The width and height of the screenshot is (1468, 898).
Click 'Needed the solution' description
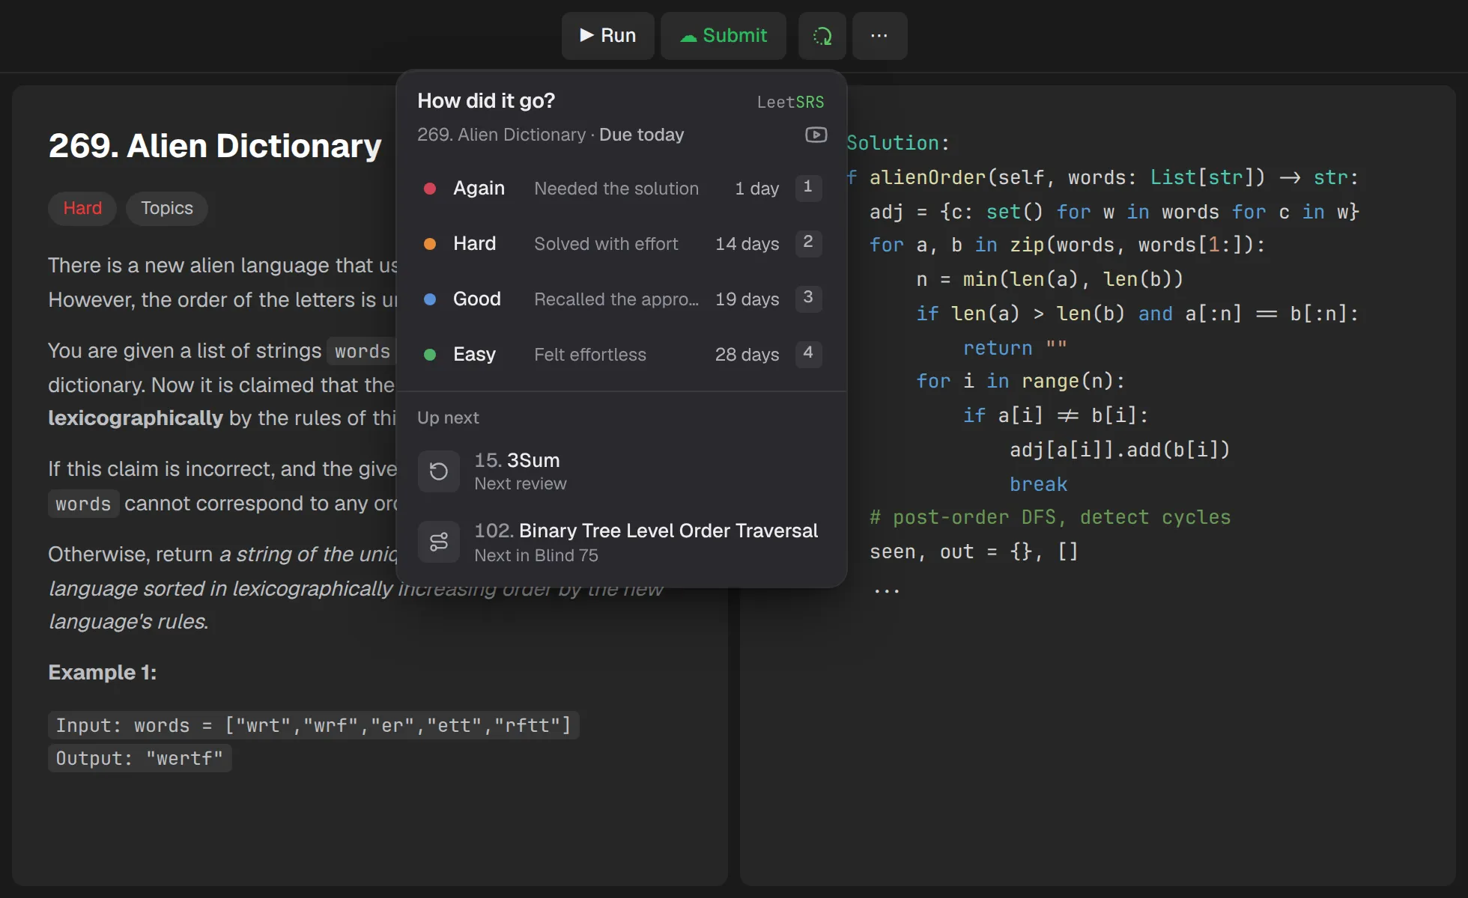(616, 189)
